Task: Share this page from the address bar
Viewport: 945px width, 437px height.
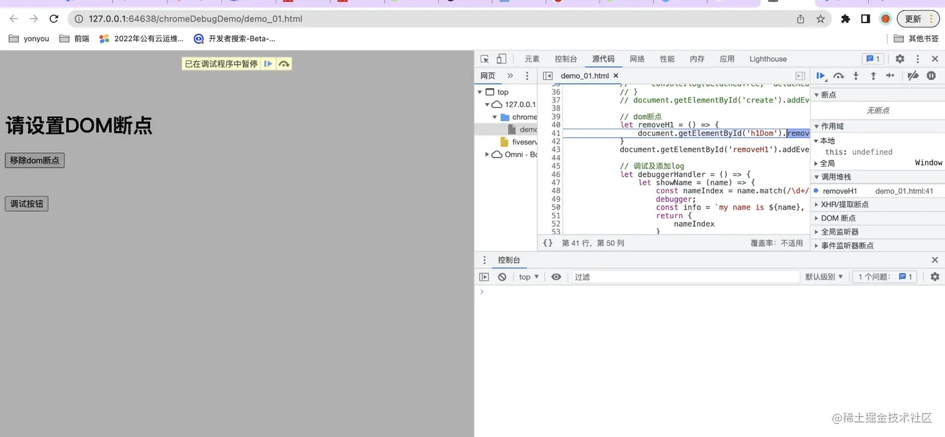Action: pyautogui.click(x=801, y=19)
